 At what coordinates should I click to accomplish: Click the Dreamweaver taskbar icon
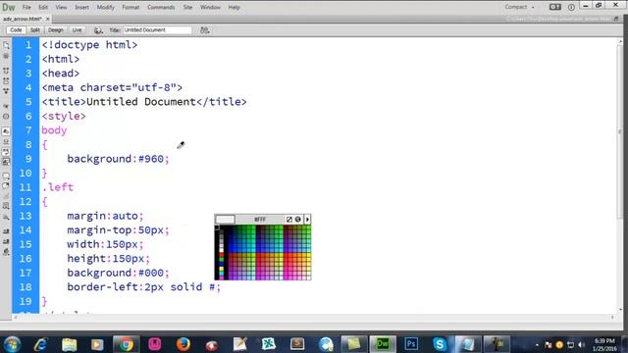(x=383, y=344)
